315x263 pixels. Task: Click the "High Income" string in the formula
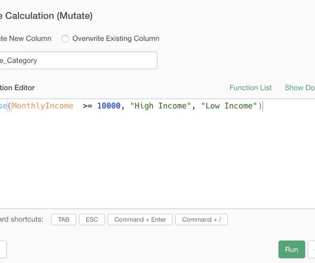coord(160,106)
